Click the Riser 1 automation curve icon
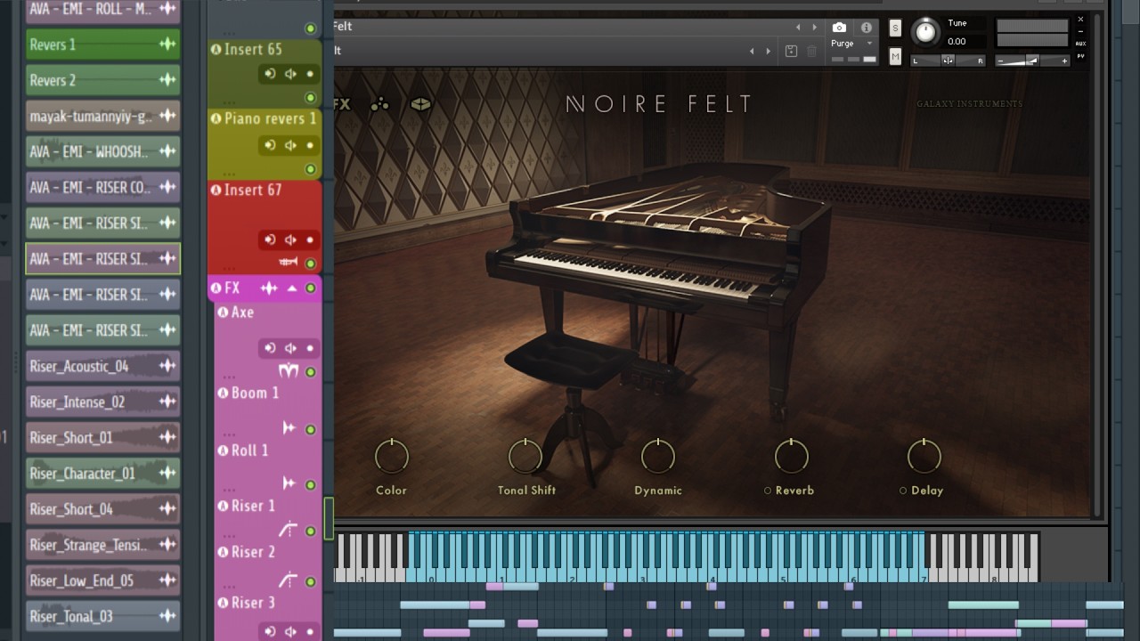The image size is (1140, 641). point(288,531)
